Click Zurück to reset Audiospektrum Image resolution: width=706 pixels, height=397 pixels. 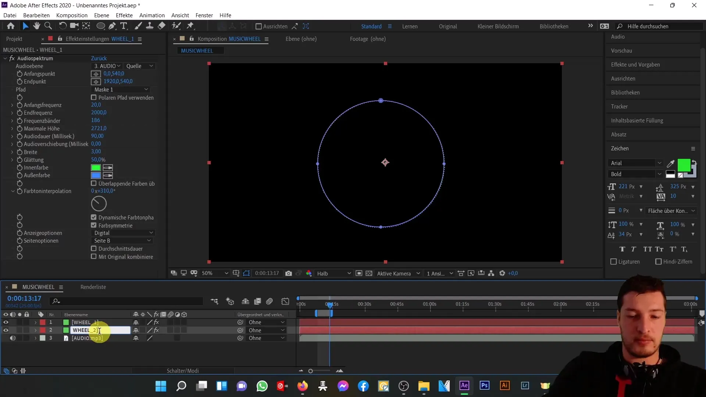point(99,58)
